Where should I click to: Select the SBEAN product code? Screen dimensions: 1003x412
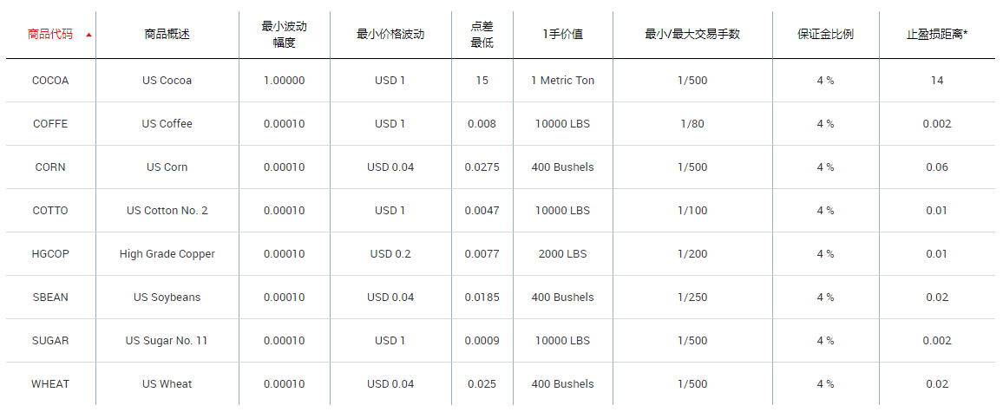click(50, 297)
